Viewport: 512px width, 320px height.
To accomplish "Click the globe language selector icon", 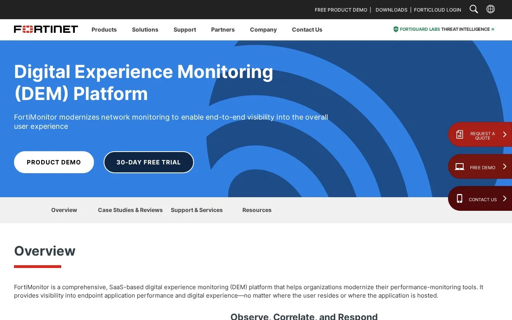I will (490, 9).
